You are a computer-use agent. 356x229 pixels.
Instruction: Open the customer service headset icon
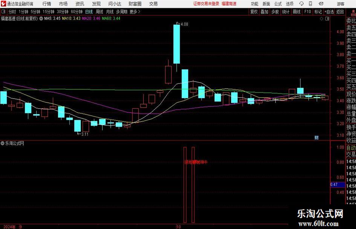coord(301,4)
